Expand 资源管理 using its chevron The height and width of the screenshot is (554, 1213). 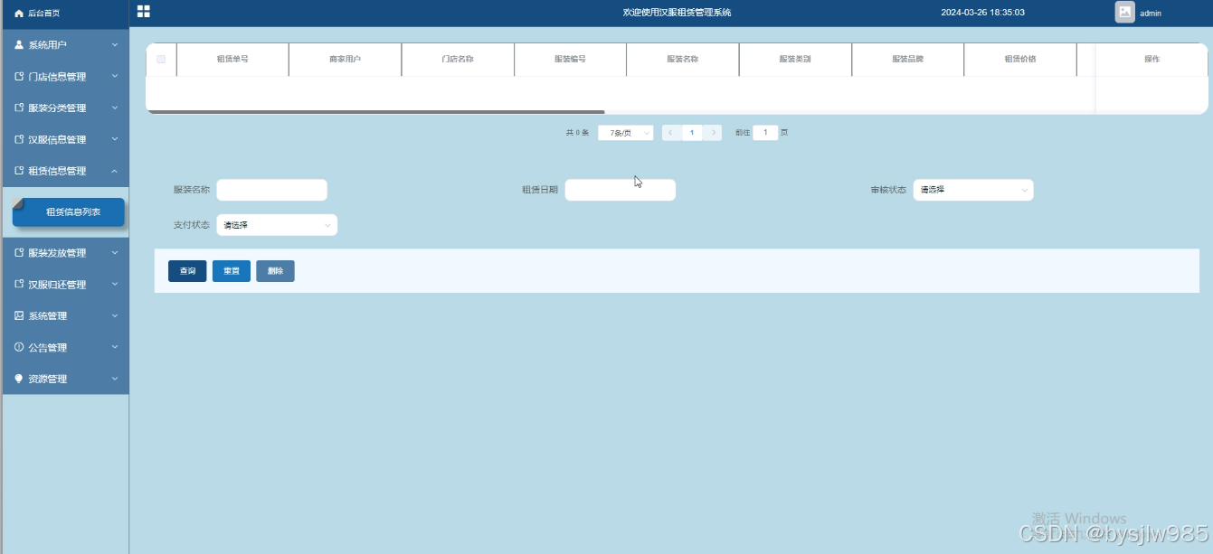tap(115, 379)
